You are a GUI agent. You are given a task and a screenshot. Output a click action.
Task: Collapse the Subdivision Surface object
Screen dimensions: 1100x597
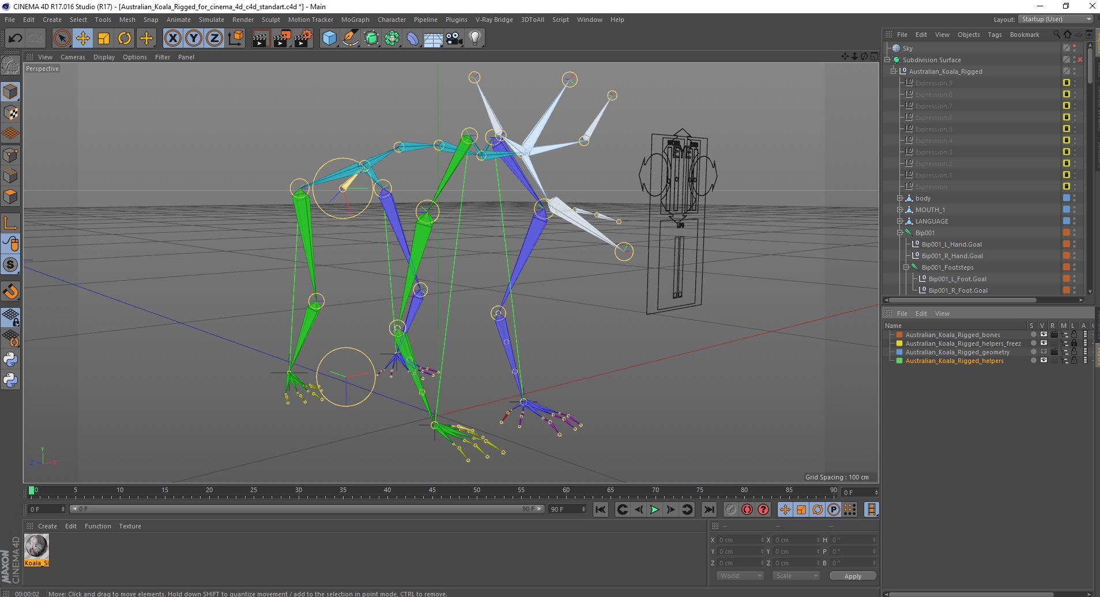click(x=888, y=60)
